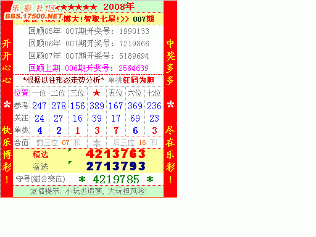Screen dimensions: 316x237
Task: Click the 单挑 digit 4 in first position
Action: (39, 131)
